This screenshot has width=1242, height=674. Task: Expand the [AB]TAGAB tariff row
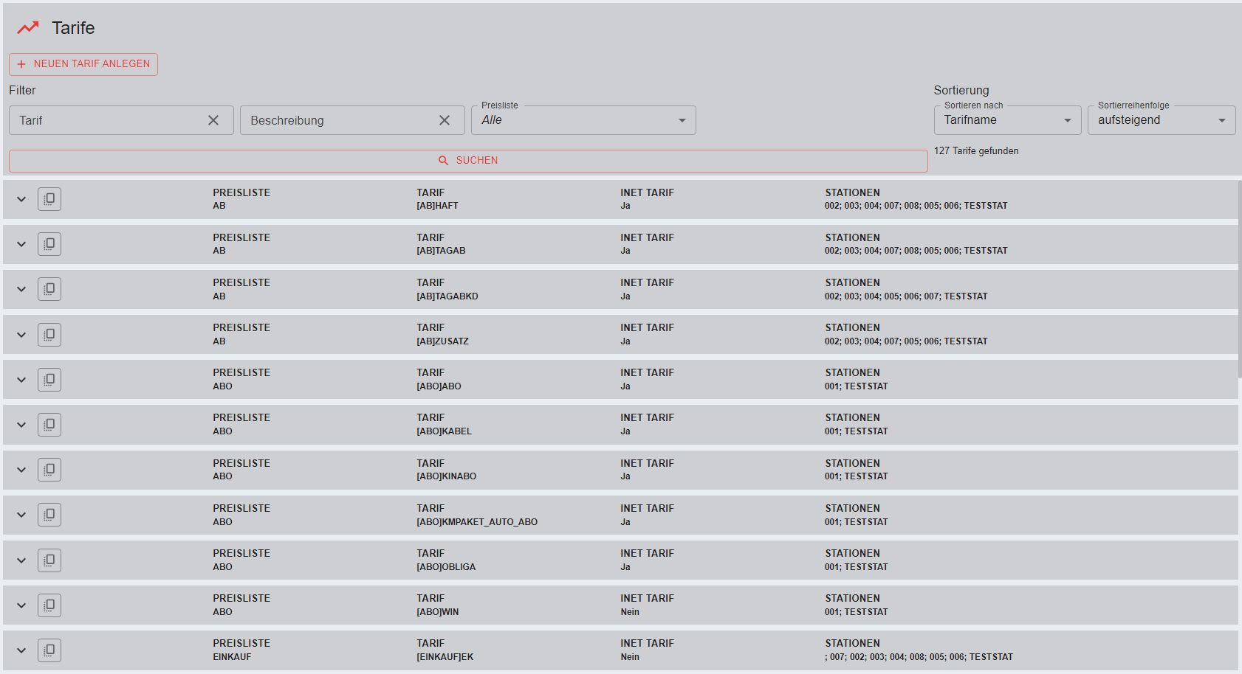21,244
